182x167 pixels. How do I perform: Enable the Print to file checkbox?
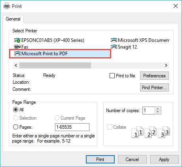tap(112, 76)
